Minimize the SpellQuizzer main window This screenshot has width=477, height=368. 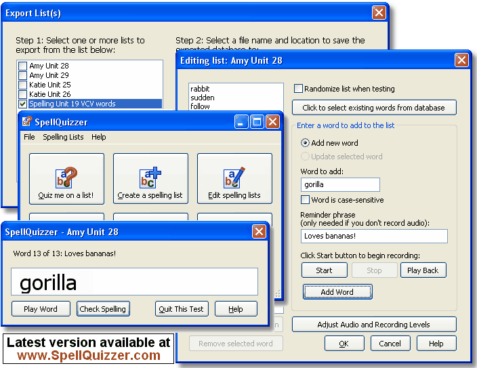coord(241,122)
